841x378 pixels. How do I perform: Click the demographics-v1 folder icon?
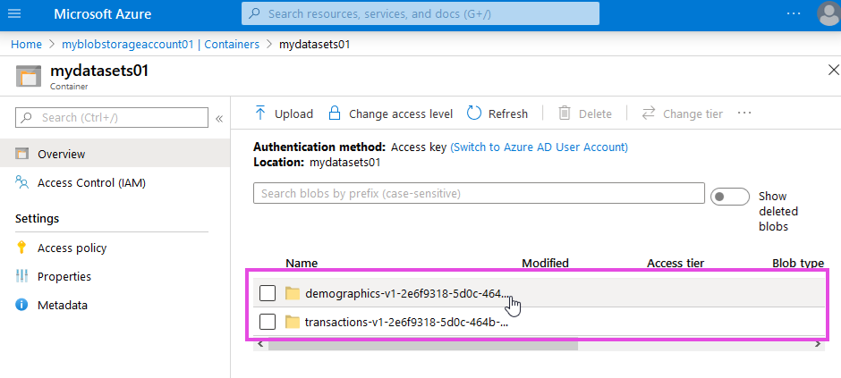pos(293,293)
